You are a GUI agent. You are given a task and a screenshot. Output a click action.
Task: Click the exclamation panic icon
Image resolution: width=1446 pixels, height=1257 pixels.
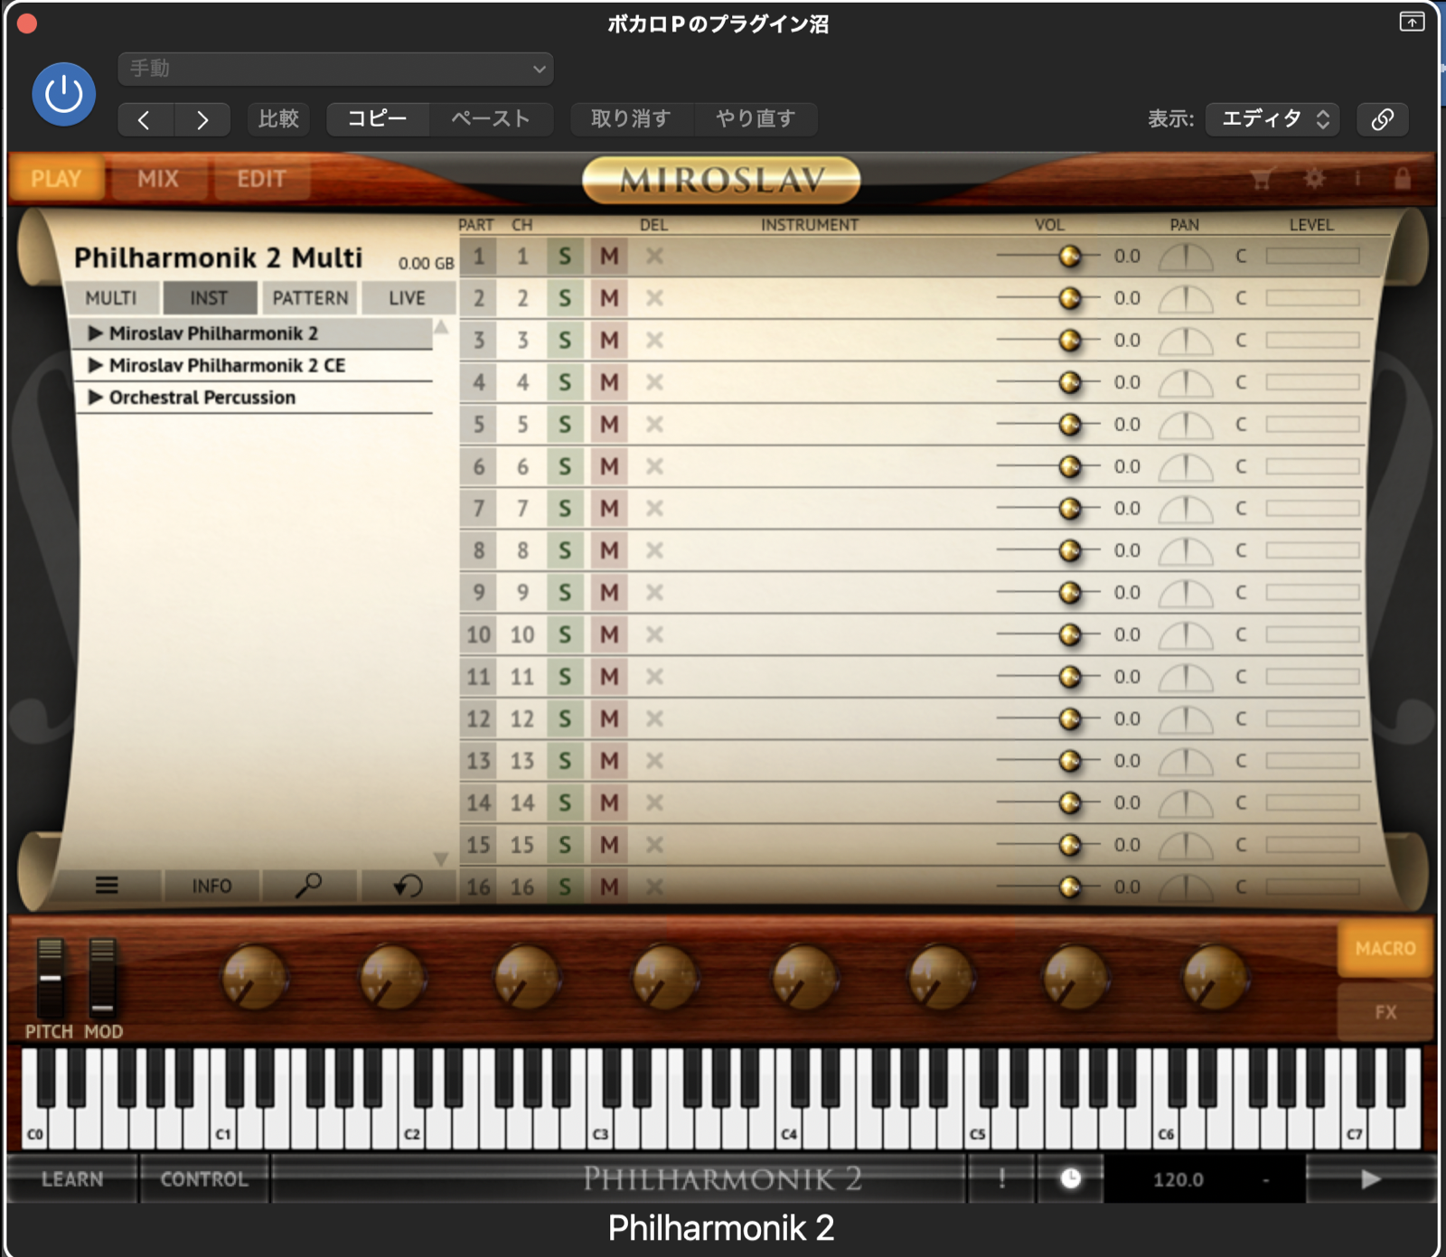[x=1002, y=1178]
